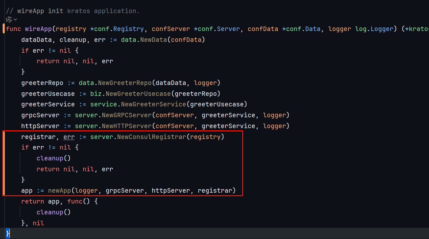Click wireApp in the function declaration
429x239 pixels.
pos(38,29)
